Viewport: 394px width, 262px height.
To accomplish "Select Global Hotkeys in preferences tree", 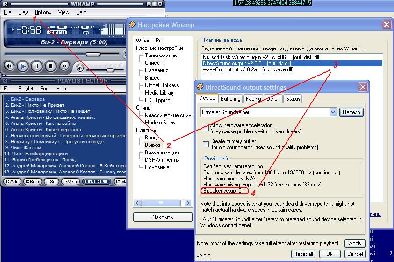I will [x=162, y=85].
